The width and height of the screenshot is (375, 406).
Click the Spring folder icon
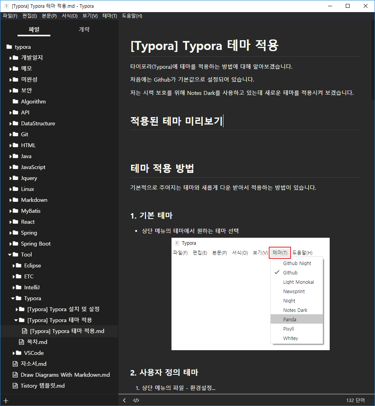[16, 233]
